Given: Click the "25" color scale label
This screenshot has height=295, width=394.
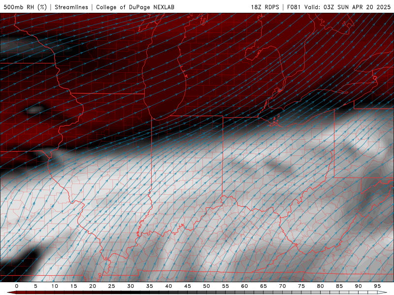Looking at the screenshot, I should [x=112, y=286].
